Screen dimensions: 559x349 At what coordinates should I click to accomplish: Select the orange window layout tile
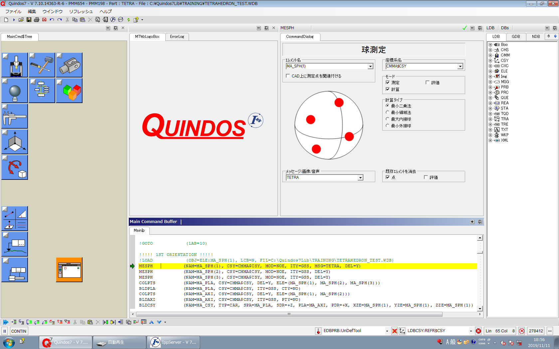(x=69, y=270)
